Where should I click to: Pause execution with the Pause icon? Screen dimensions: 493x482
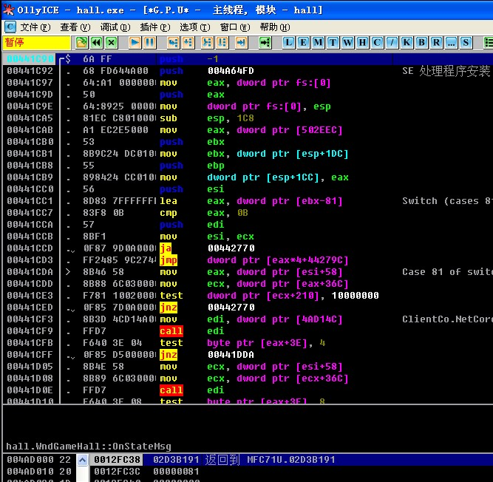click(x=149, y=43)
